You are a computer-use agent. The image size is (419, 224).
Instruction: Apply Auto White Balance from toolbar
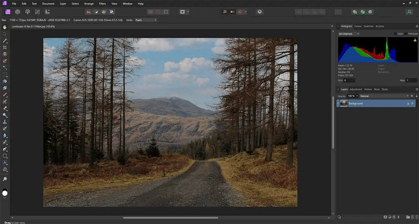pyautogui.click(x=112, y=12)
